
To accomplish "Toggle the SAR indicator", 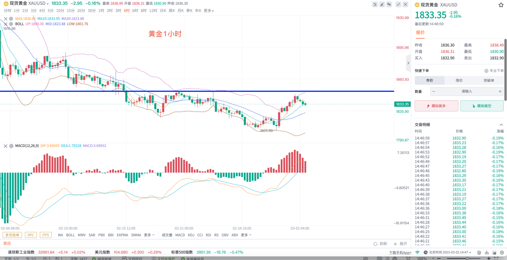I will [92, 235].
